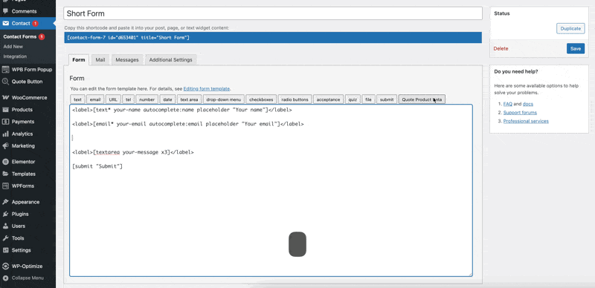Click the Tools wrench icon

coord(5,238)
